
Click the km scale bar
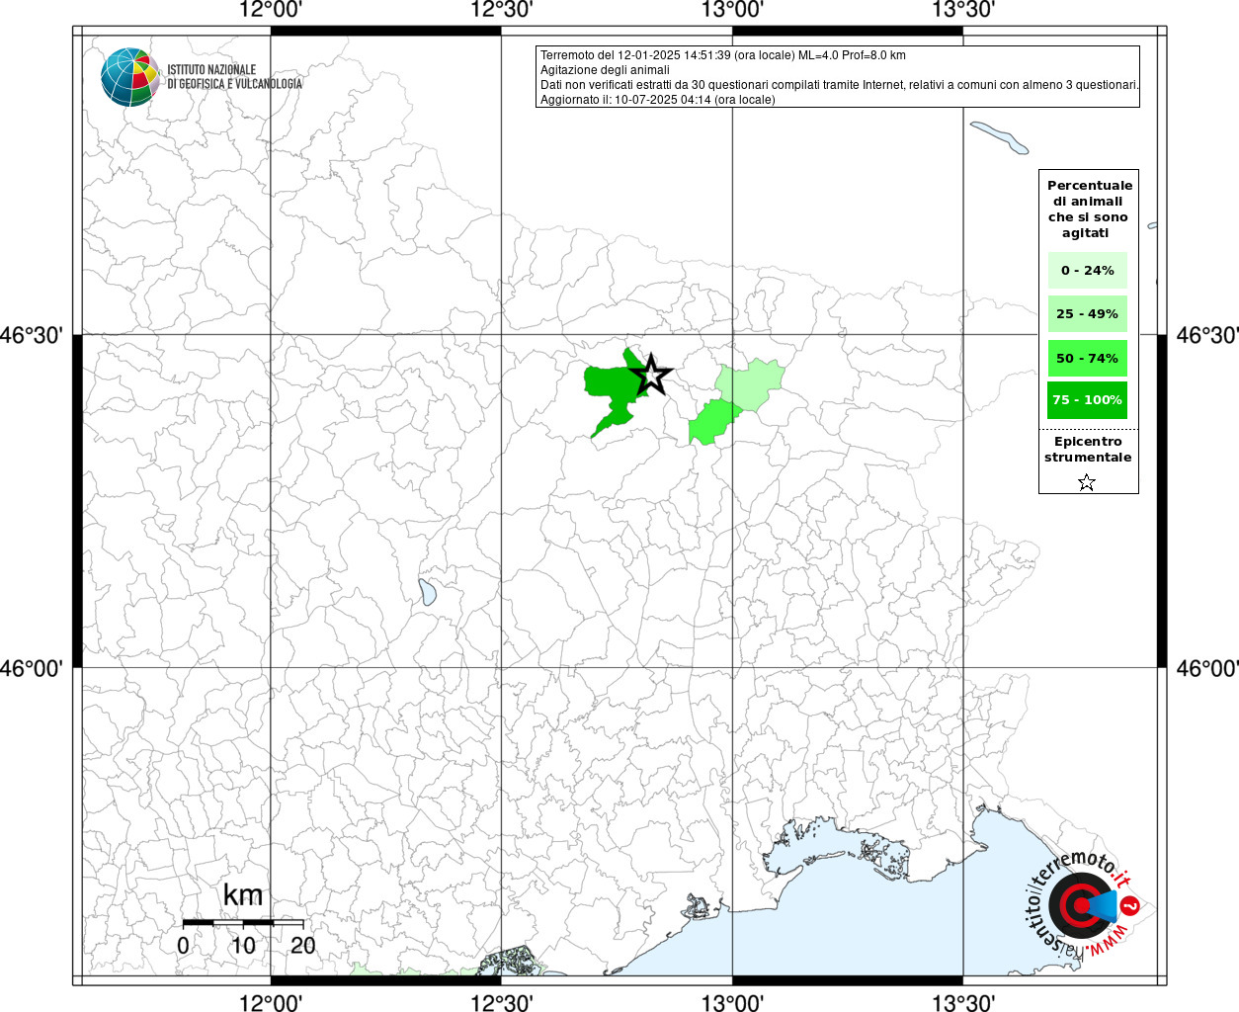point(243,922)
